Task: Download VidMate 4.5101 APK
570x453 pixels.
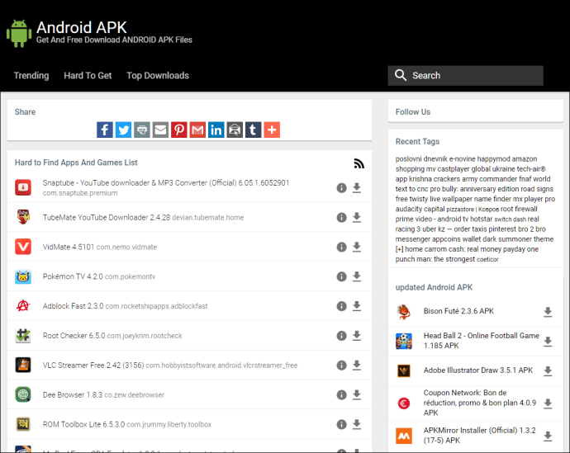Action: tap(357, 247)
